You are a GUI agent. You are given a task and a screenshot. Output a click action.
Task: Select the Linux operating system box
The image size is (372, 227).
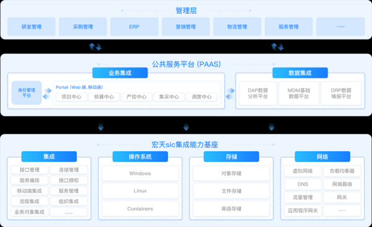click(140, 190)
